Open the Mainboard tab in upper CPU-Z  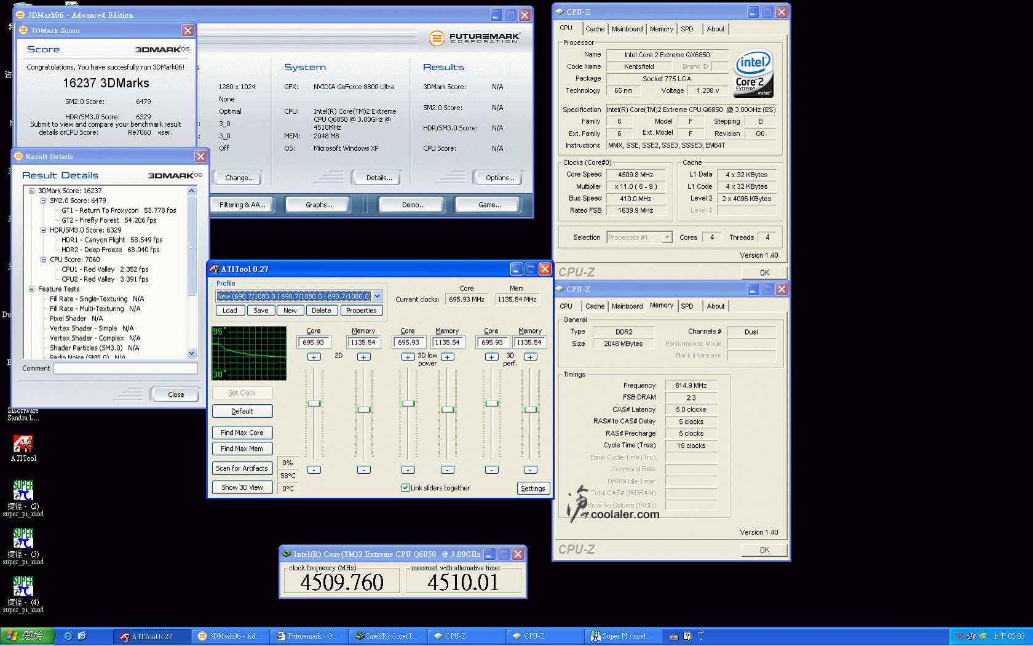coord(627,29)
